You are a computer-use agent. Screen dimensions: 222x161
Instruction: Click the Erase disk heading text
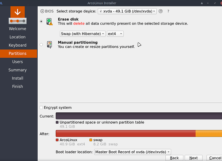pos(68,19)
